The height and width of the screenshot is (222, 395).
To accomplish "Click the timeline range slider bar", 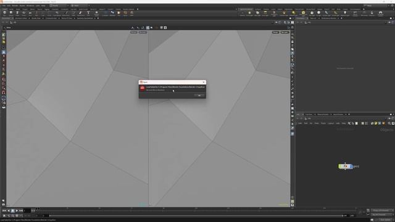I will pos(196,215).
